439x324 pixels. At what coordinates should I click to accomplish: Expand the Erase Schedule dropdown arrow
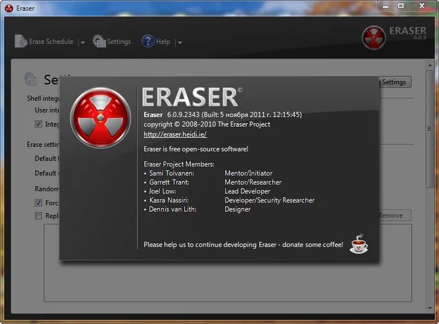[83, 42]
